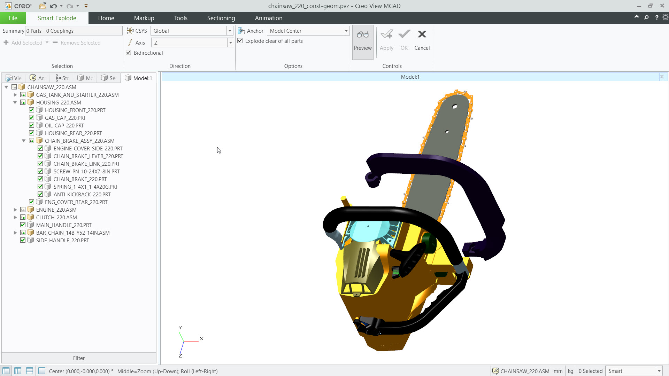Toggle the Bidirectional checkbox
Image resolution: width=669 pixels, height=376 pixels.
(x=129, y=53)
